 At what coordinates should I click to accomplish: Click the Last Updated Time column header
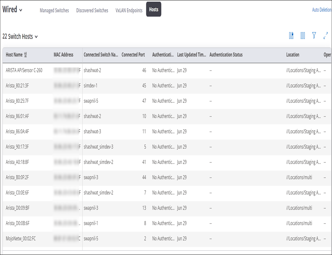(x=191, y=55)
